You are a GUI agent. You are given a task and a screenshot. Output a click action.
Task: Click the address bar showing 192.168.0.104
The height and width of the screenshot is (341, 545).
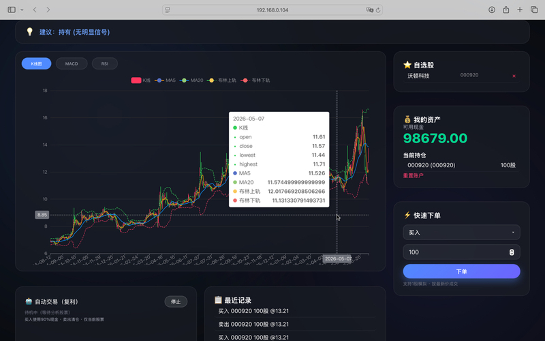[x=272, y=10]
